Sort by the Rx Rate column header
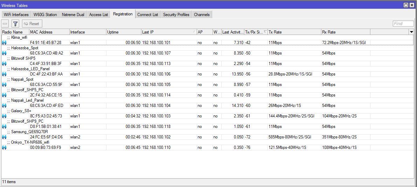 pos(346,32)
